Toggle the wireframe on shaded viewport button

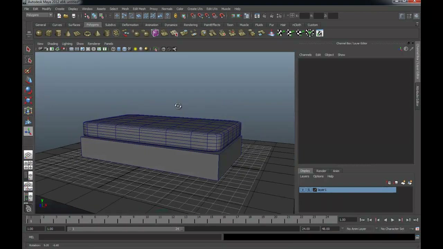[x=124, y=49]
